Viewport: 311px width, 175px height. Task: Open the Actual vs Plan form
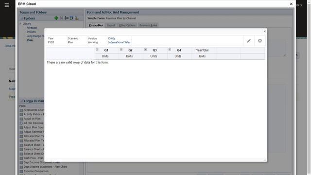point(32,119)
